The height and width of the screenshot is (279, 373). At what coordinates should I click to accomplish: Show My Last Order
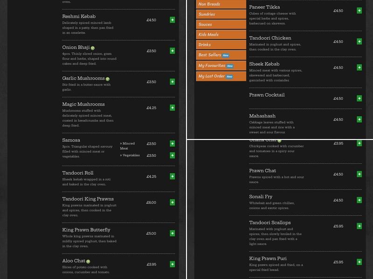[x=221, y=76]
